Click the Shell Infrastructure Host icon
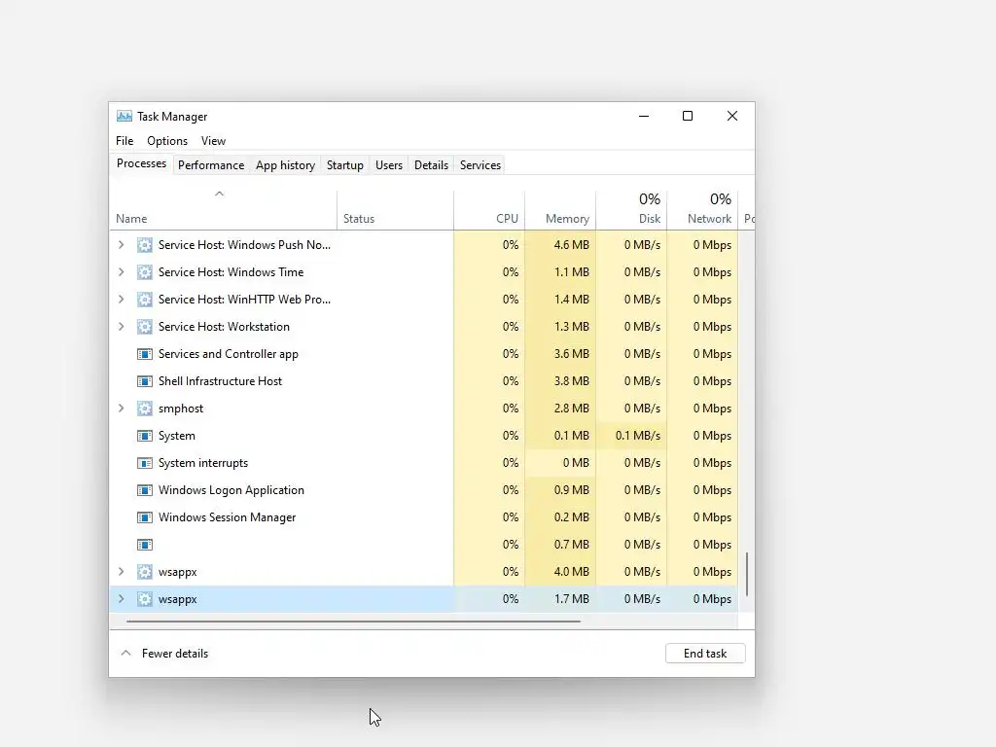 point(145,381)
